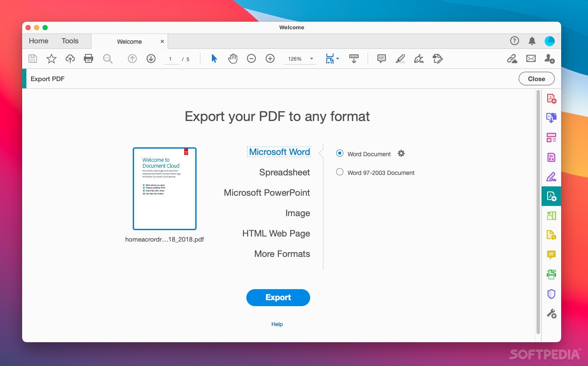
Task: Open the Help question mark icon
Action: coord(514,41)
